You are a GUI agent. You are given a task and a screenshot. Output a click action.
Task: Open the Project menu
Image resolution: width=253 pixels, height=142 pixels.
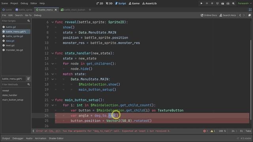tap(14, 4)
